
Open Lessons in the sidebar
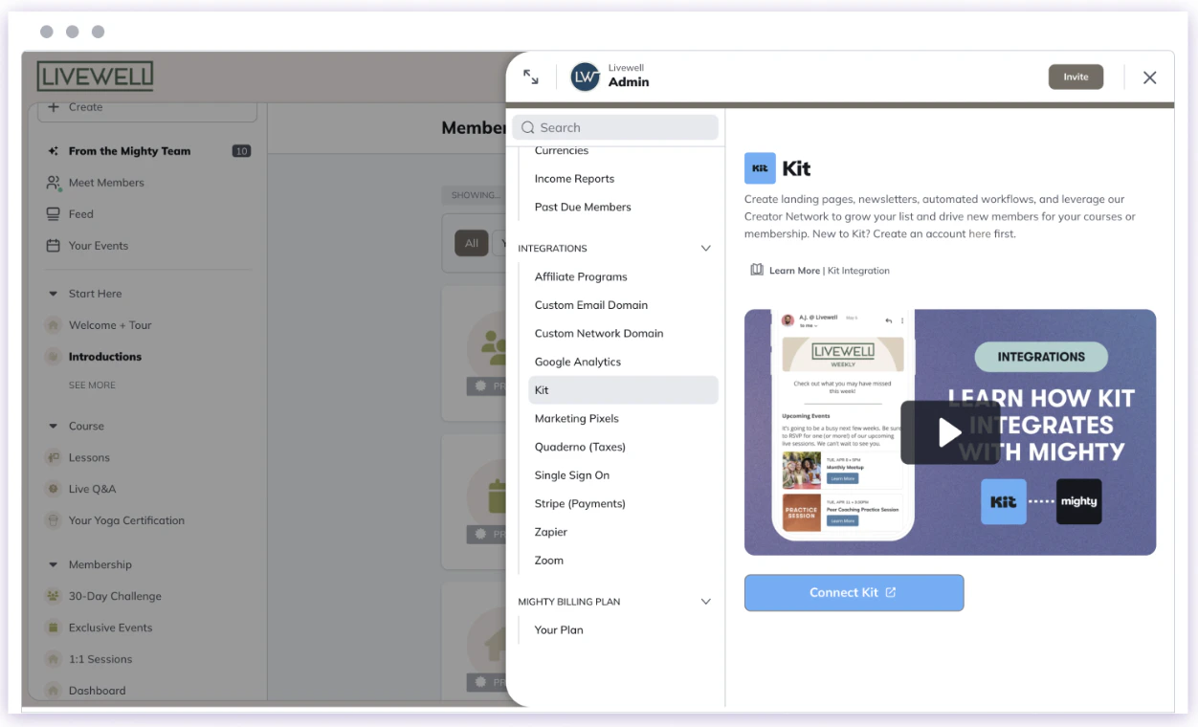pyautogui.click(x=89, y=457)
